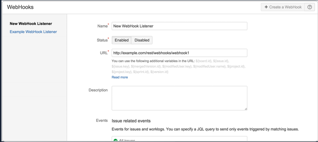Screen dimensions: 318x142
Task: Insert the ${issue.key} URL variable
Action: (x=120, y=66)
